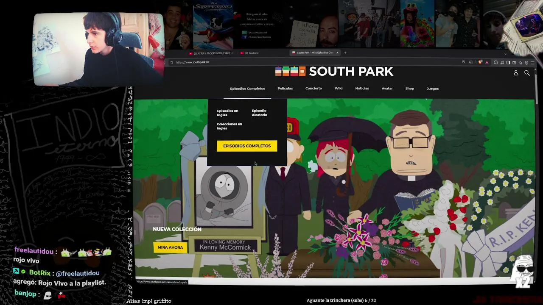Click the site settings icon left of URL
The image size is (543, 305).
(x=171, y=62)
